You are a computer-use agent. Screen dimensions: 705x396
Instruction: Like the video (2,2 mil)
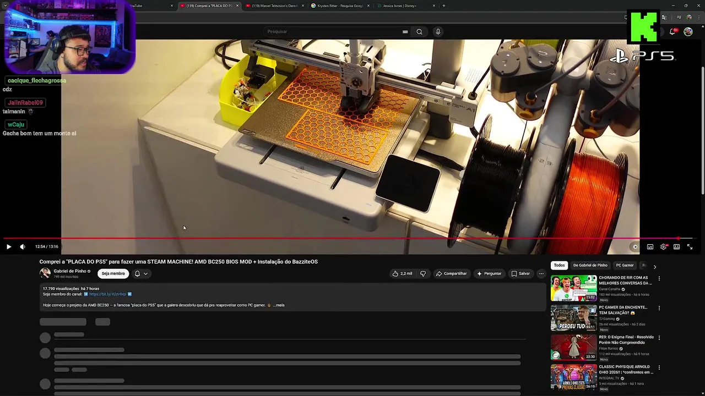click(402, 273)
